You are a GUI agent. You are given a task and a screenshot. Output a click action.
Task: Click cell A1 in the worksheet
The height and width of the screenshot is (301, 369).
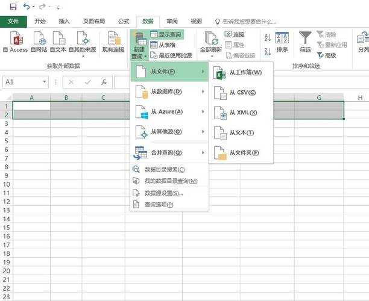coord(31,106)
